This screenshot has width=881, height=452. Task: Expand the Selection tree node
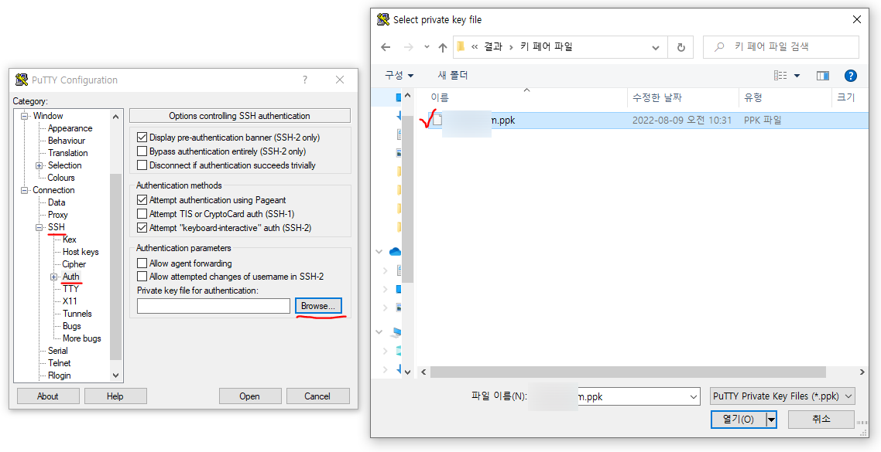tap(39, 165)
